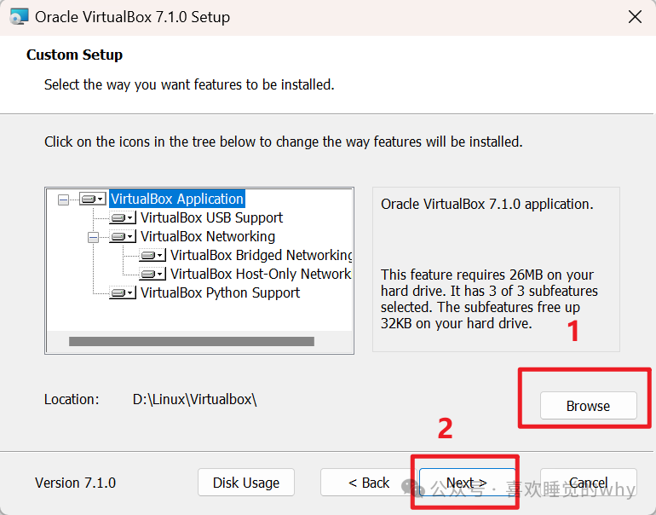Click the Next > button
This screenshot has height=515, width=656.
coord(467,483)
